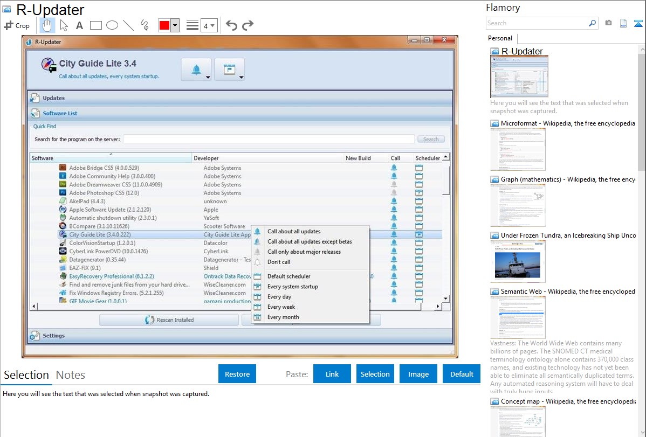Click the Flamory search magnifier icon
The height and width of the screenshot is (437, 646).
coord(592,23)
